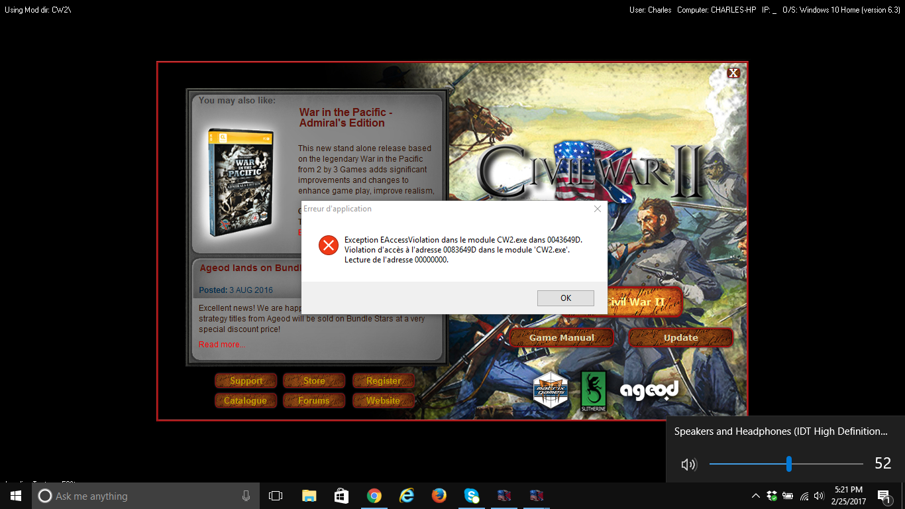Open Internet Explorer from taskbar

pos(407,496)
